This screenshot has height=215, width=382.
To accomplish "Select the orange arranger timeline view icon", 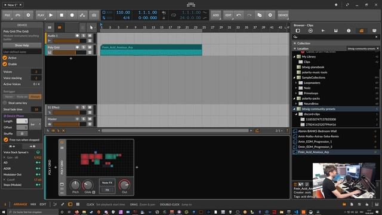I will (60, 27).
